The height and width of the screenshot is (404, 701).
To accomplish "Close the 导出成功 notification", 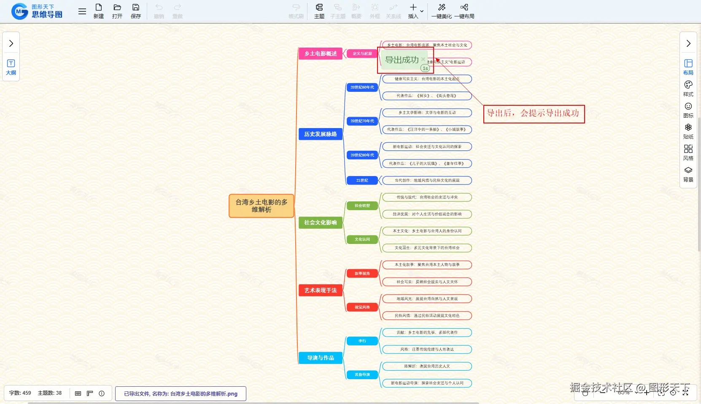I will (x=423, y=59).
